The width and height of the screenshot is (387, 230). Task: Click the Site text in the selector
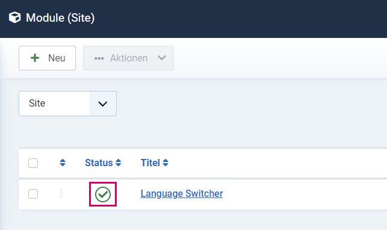click(x=37, y=103)
